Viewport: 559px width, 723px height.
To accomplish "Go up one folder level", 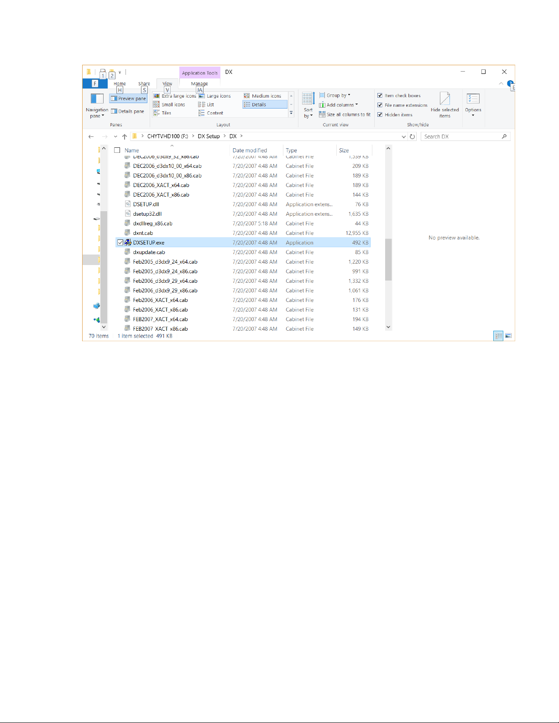I will tap(125, 136).
